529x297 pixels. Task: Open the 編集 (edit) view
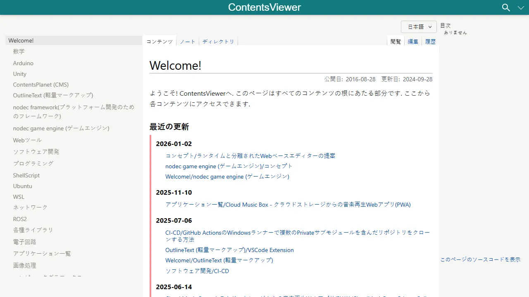(412, 41)
